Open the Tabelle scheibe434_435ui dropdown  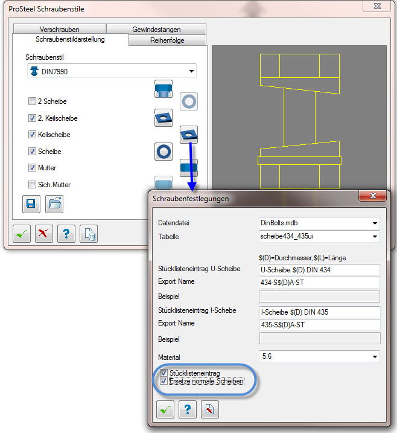(x=375, y=237)
